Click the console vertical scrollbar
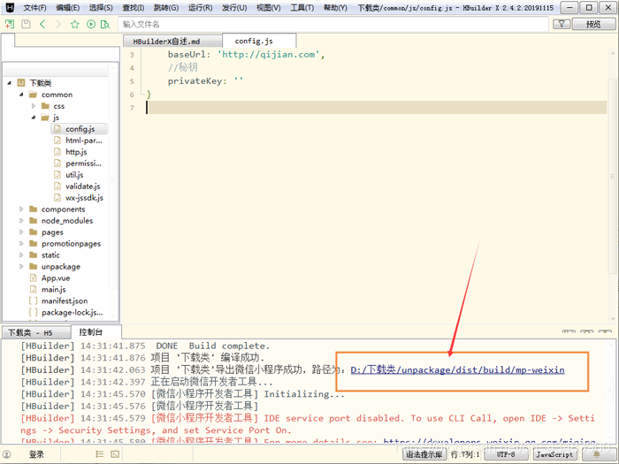This screenshot has height=464, width=619. (611, 391)
